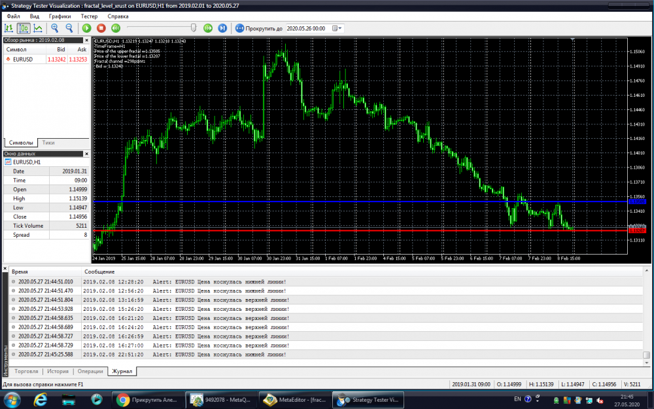
Task: Close the Market Watch panel
Action: click(86, 40)
